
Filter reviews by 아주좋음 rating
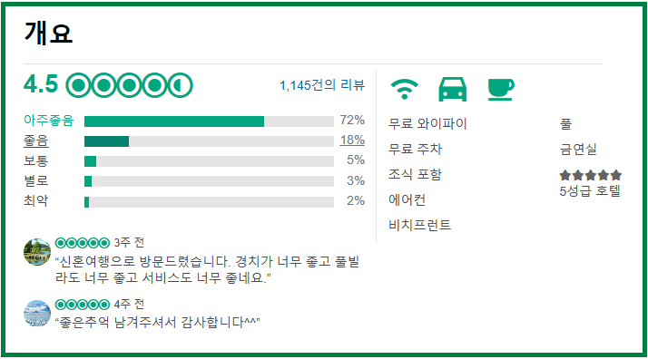coord(49,120)
